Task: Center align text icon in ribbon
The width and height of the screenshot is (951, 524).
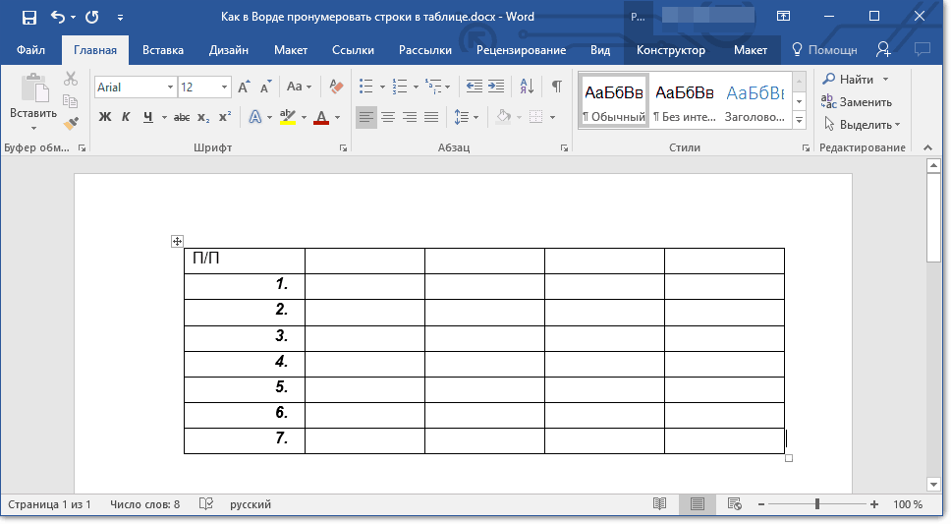Action: point(388,117)
